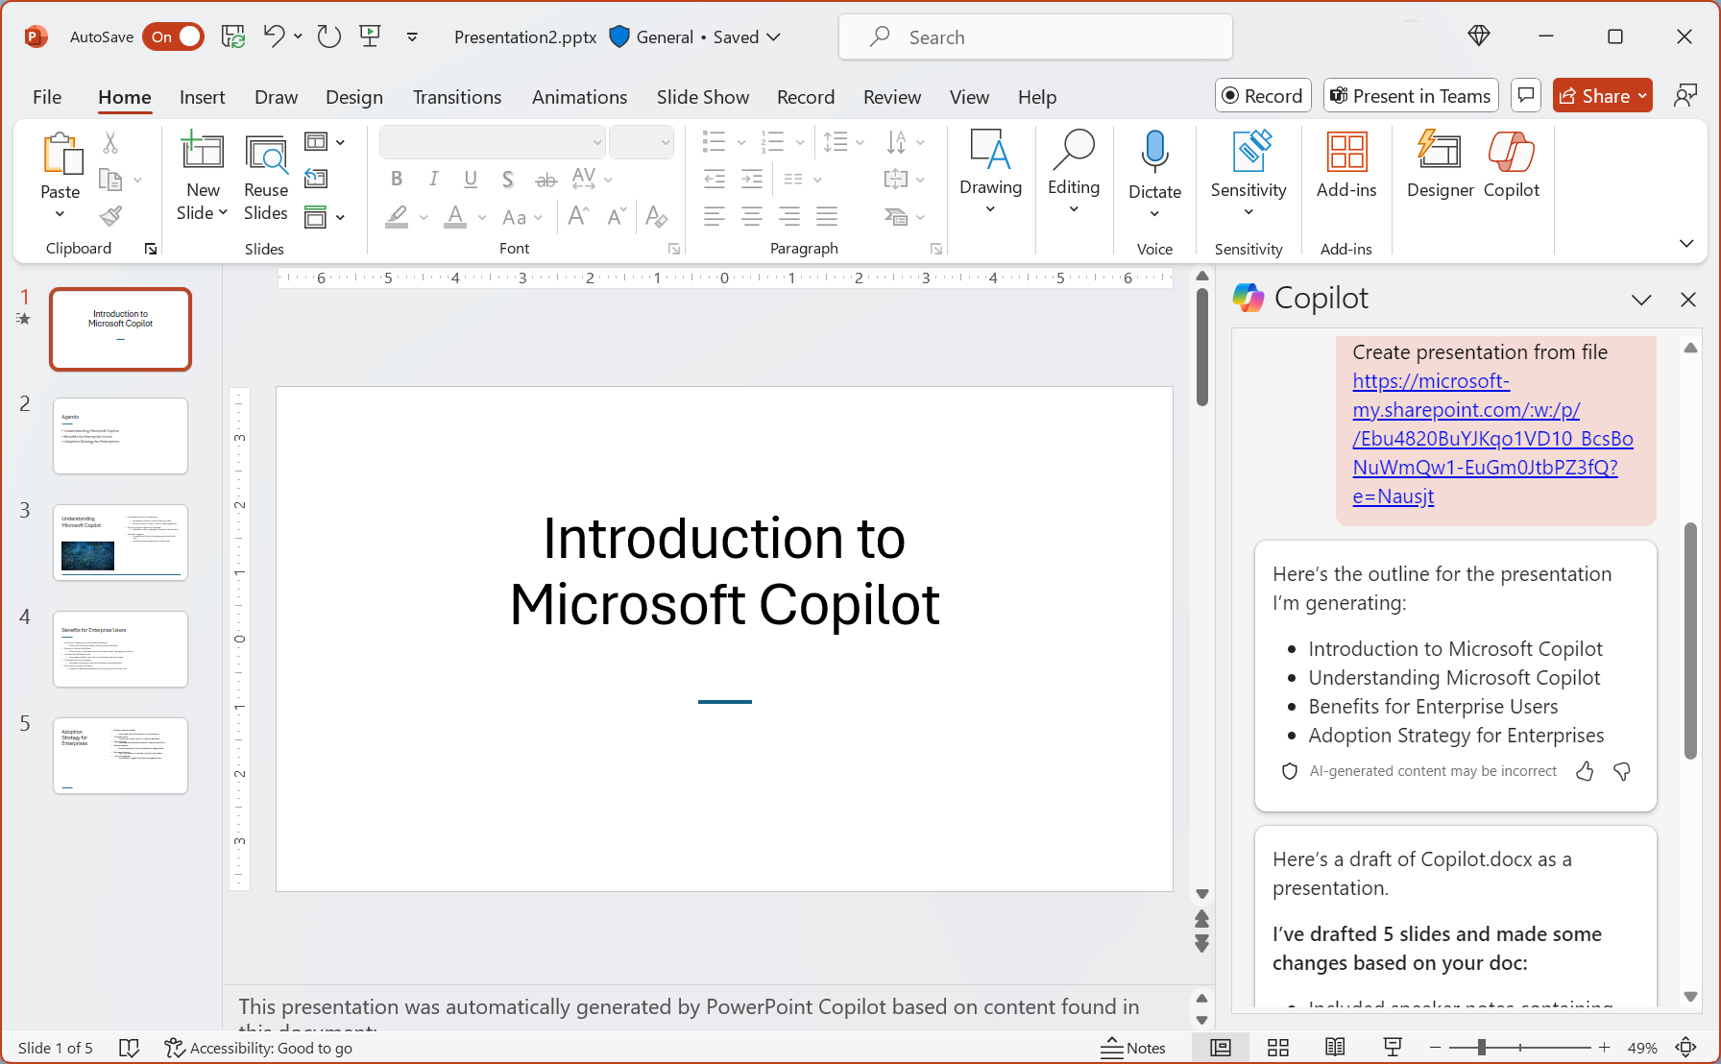
Task: Click the Save icon in title bar
Action: tap(233, 36)
